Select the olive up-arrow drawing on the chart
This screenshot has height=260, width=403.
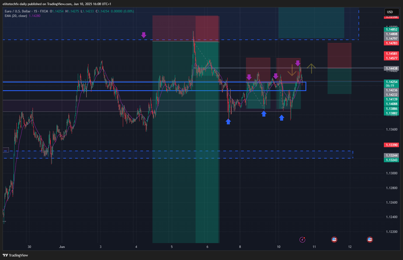pos(311,68)
